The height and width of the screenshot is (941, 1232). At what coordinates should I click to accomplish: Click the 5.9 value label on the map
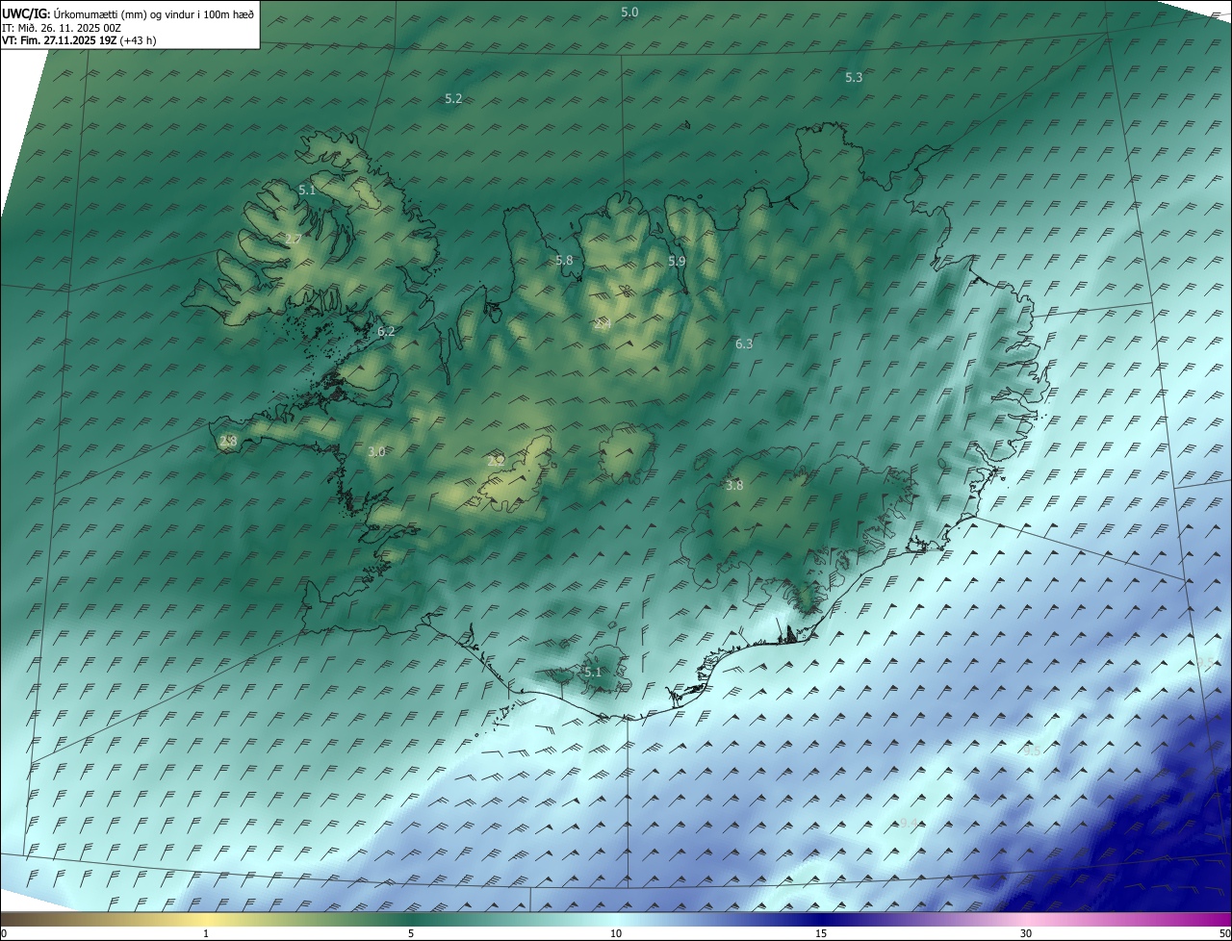point(677,262)
